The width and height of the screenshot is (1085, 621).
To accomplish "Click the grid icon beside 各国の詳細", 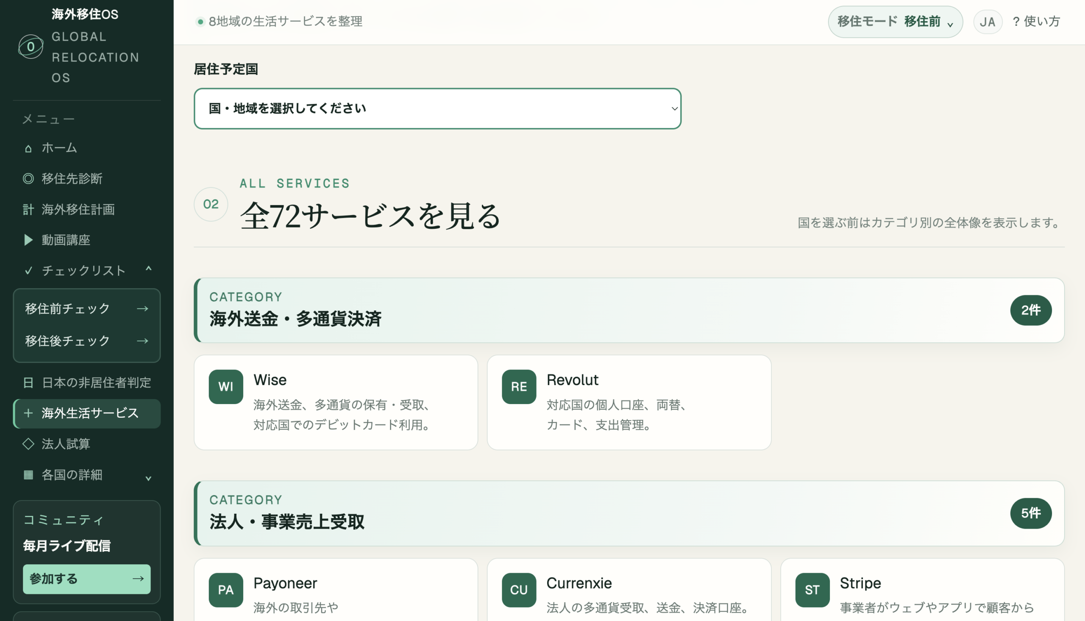I will [x=28, y=475].
